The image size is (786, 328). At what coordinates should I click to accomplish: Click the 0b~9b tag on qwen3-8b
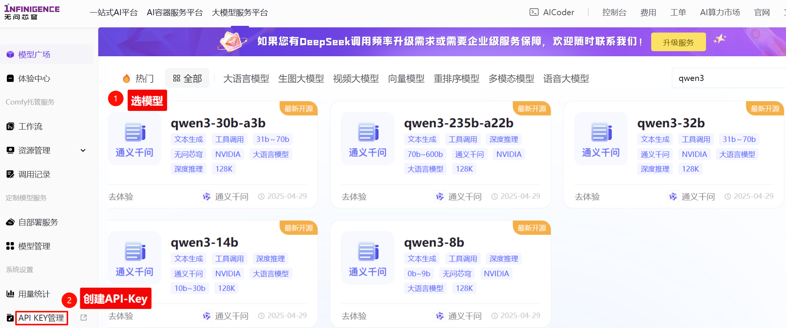[x=419, y=274]
